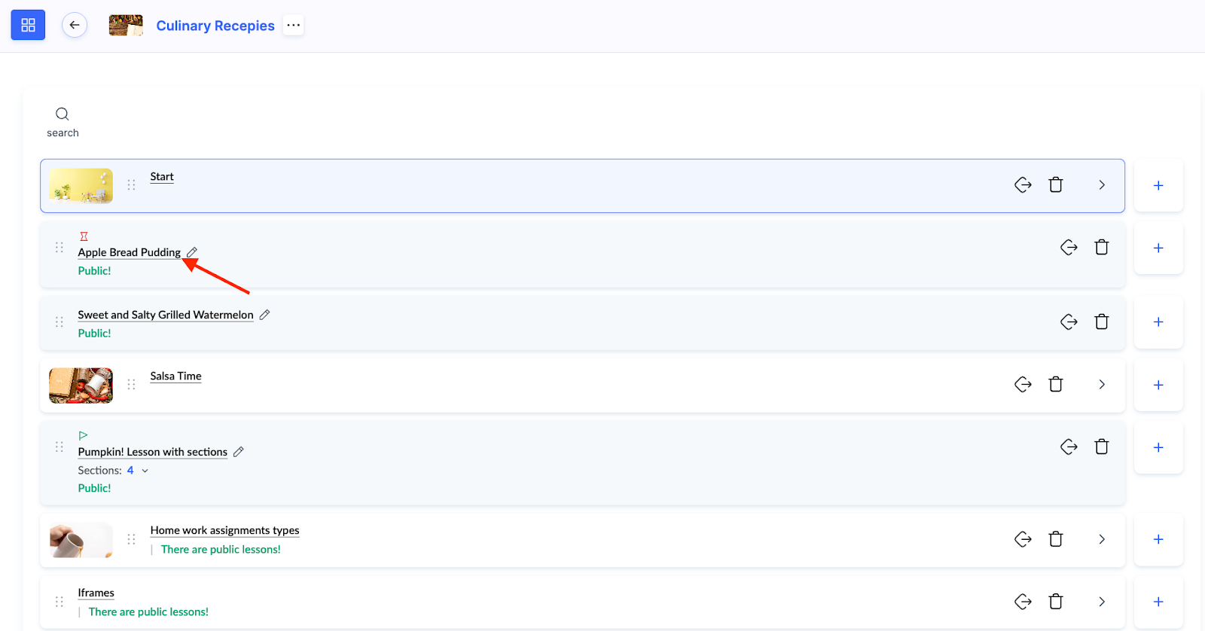
Task: Open Home work assignments types module
Action: (x=224, y=531)
